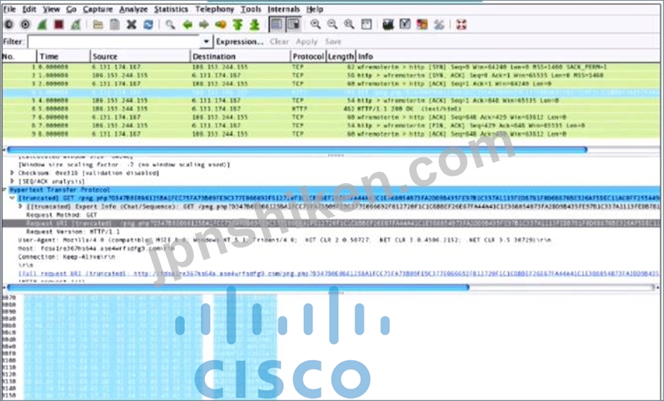
Task: Select the User-Agent: Mozilla/4.0 line
Action: pos(285,240)
